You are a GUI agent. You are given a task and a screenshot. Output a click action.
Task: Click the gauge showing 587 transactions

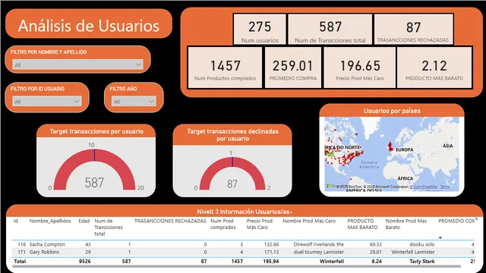point(94,170)
